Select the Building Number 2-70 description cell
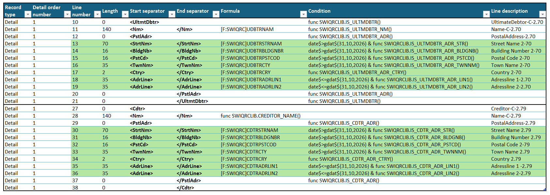550x195 pixels. pos(516,51)
